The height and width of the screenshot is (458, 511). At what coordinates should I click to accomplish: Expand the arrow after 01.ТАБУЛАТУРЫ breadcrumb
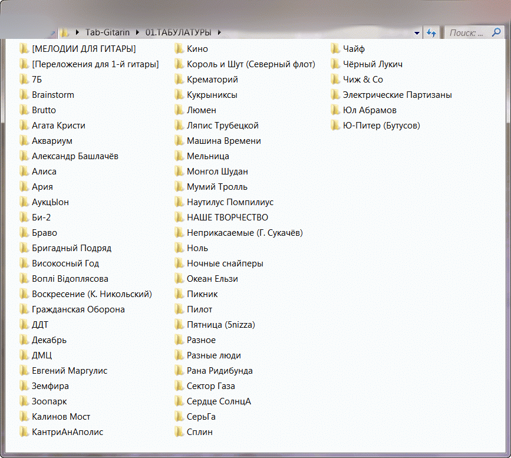(x=219, y=32)
